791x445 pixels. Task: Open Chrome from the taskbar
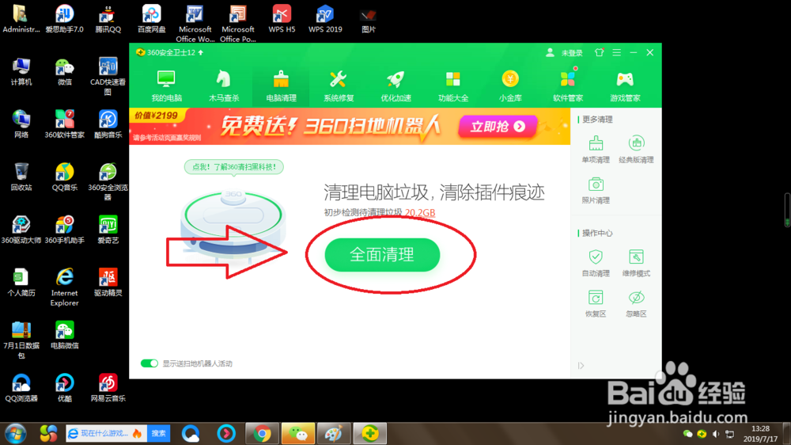262,433
